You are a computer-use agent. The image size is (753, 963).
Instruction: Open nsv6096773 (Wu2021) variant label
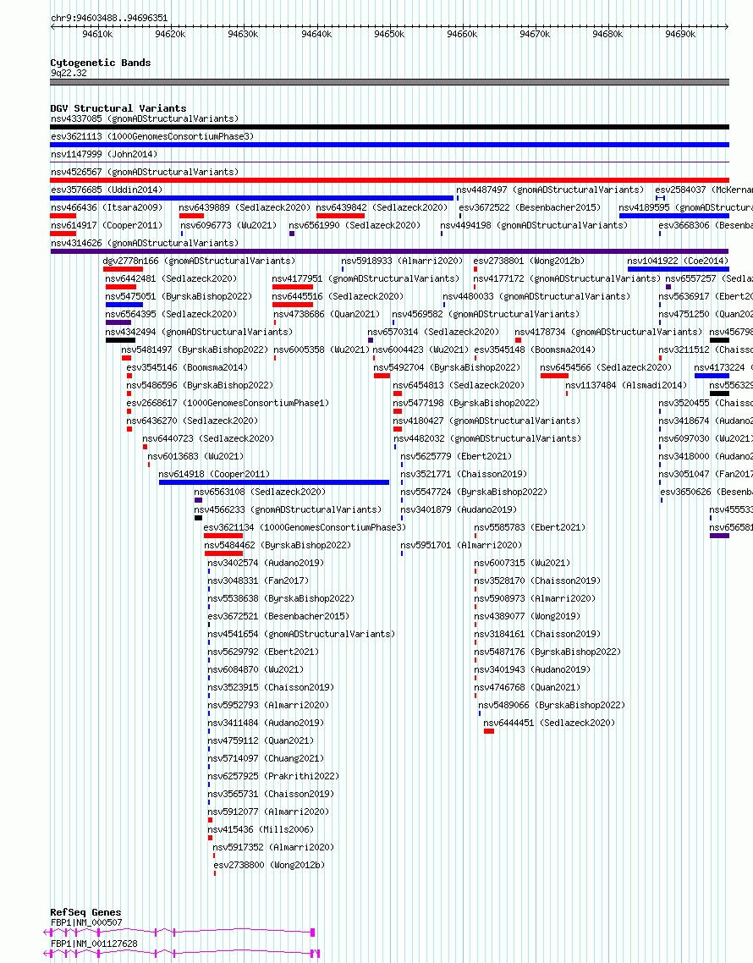tap(228, 225)
